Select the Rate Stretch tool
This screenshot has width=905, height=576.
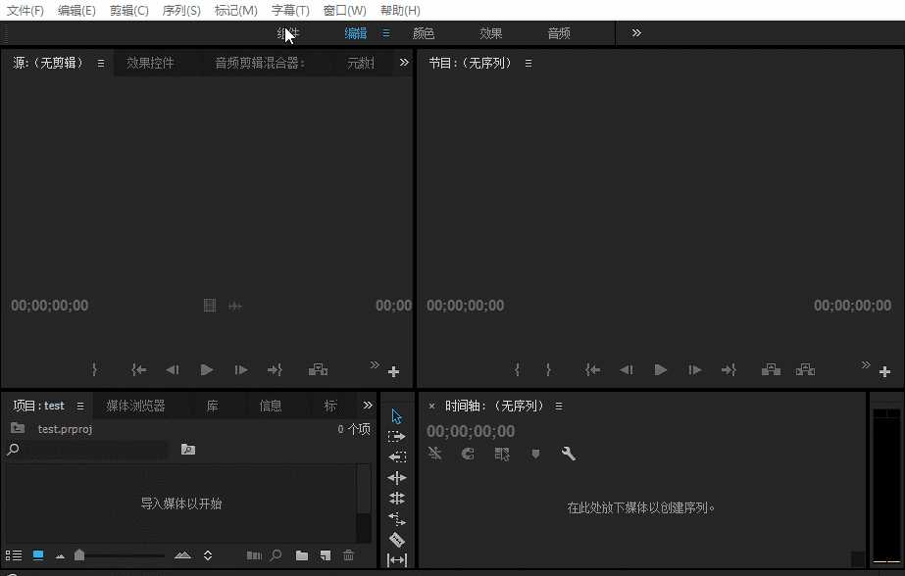[x=396, y=519]
